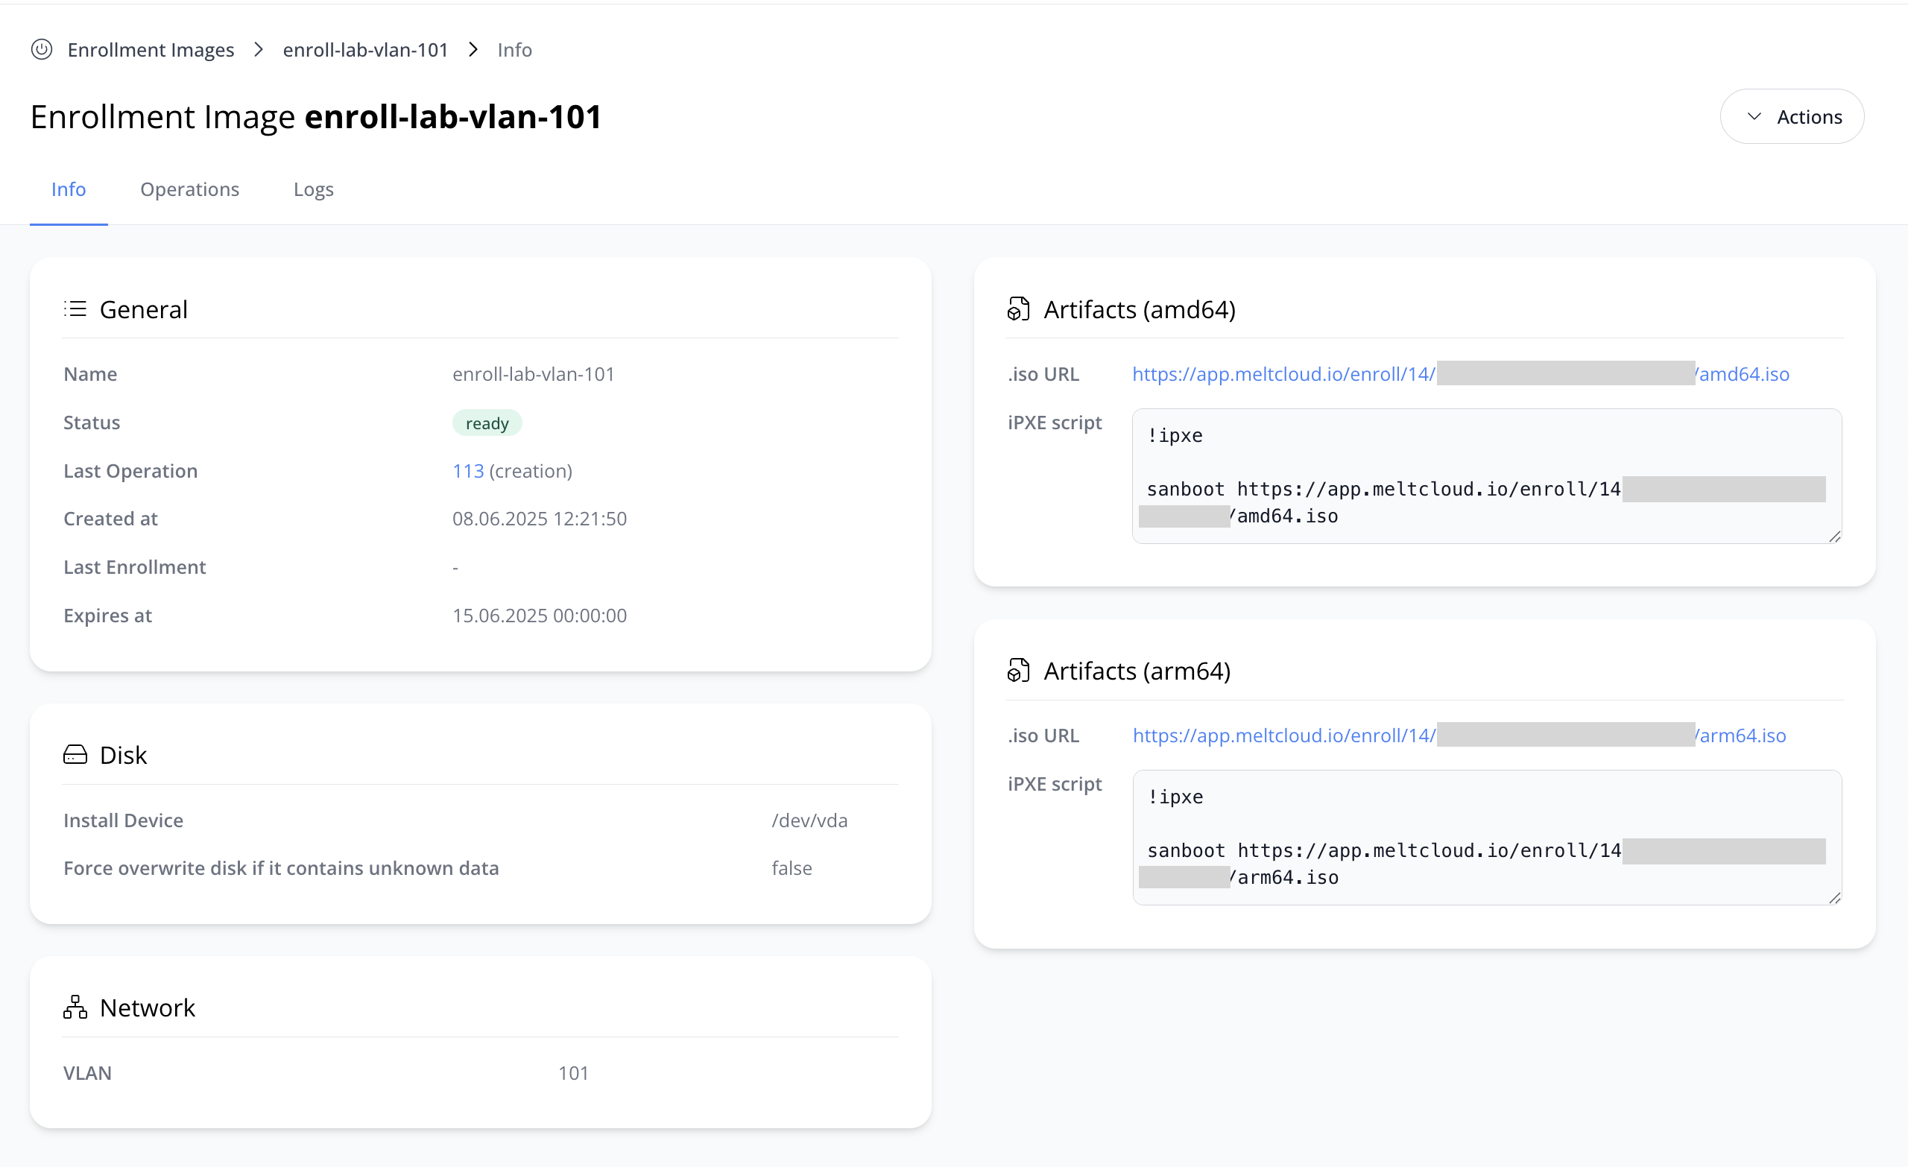Screen dimensions: 1908x1167
Task: Click resize handle of arm64 iPXE script box
Action: 1834,898
